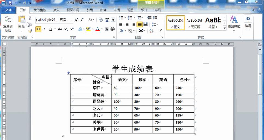
Task: Center the paragraph text
Action: tap(127, 24)
